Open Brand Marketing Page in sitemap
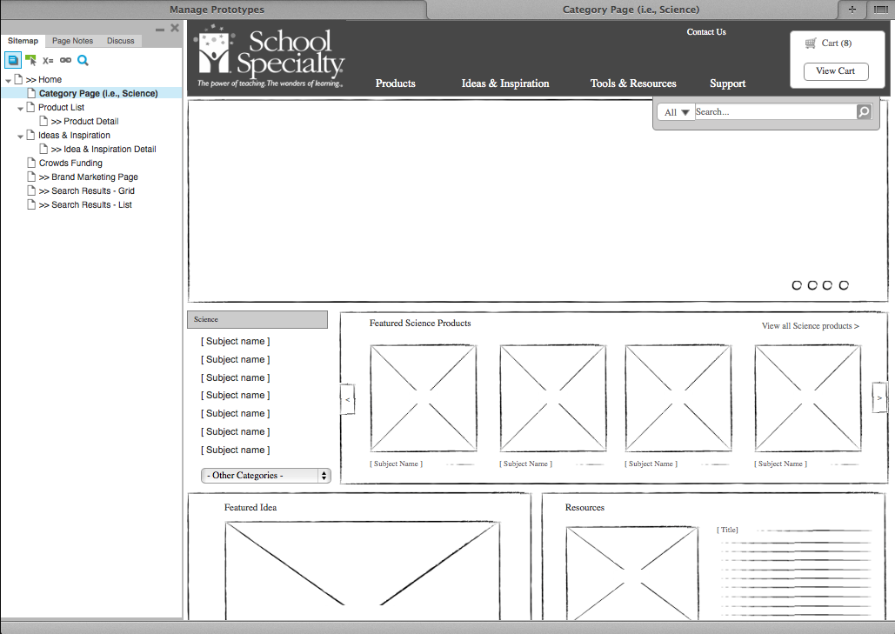The width and height of the screenshot is (895, 634). click(89, 177)
